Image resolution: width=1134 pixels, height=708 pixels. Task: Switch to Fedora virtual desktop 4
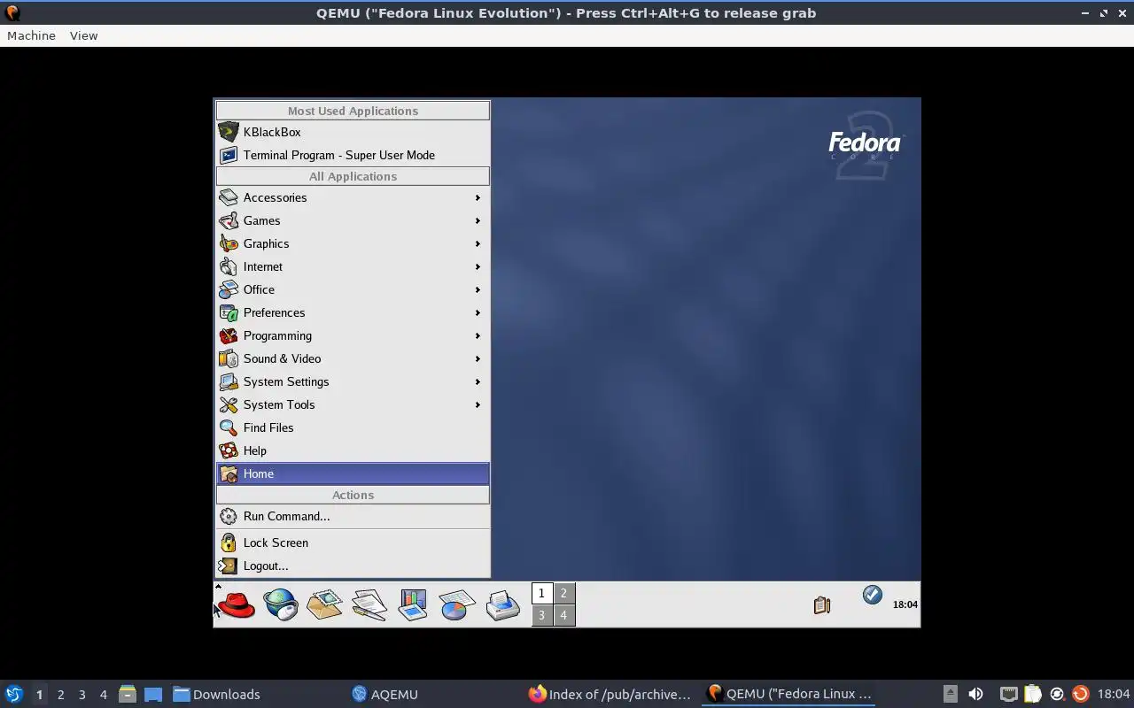[x=563, y=615]
